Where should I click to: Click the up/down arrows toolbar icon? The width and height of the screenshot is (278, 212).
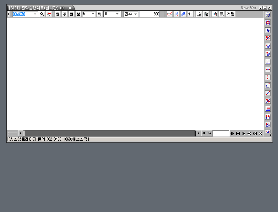click(190, 14)
